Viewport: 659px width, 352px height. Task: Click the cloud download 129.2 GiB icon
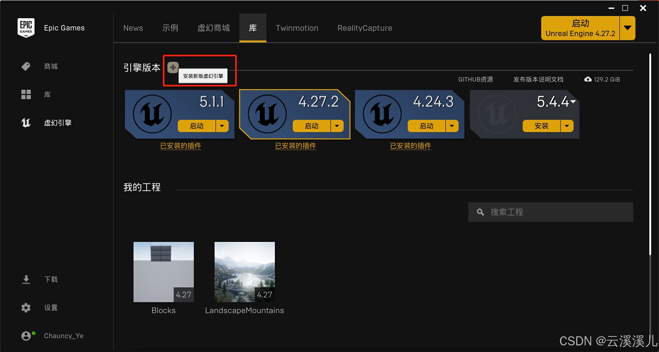[588, 79]
